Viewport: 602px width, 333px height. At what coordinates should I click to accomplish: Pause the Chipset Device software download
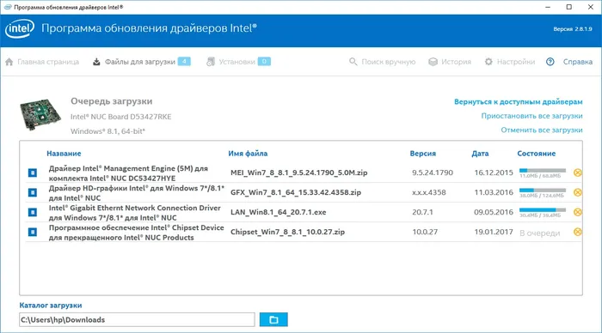point(33,232)
